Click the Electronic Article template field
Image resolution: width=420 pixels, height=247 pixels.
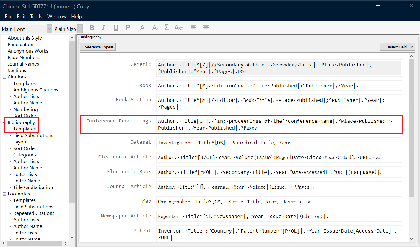(279, 157)
